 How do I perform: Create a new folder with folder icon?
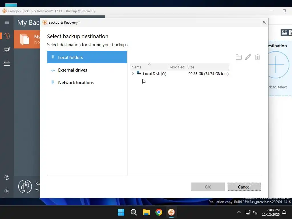tap(239, 57)
